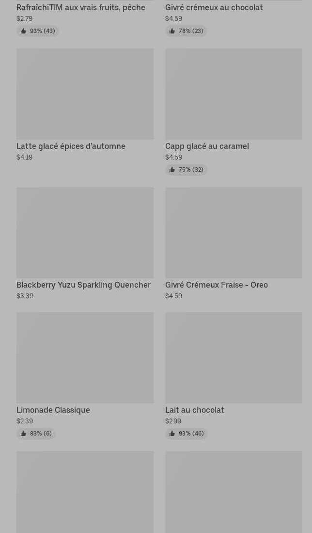The image size is (312, 533).
Task: Open Latte glacé épices d'automne product image
Action: pos(85,94)
